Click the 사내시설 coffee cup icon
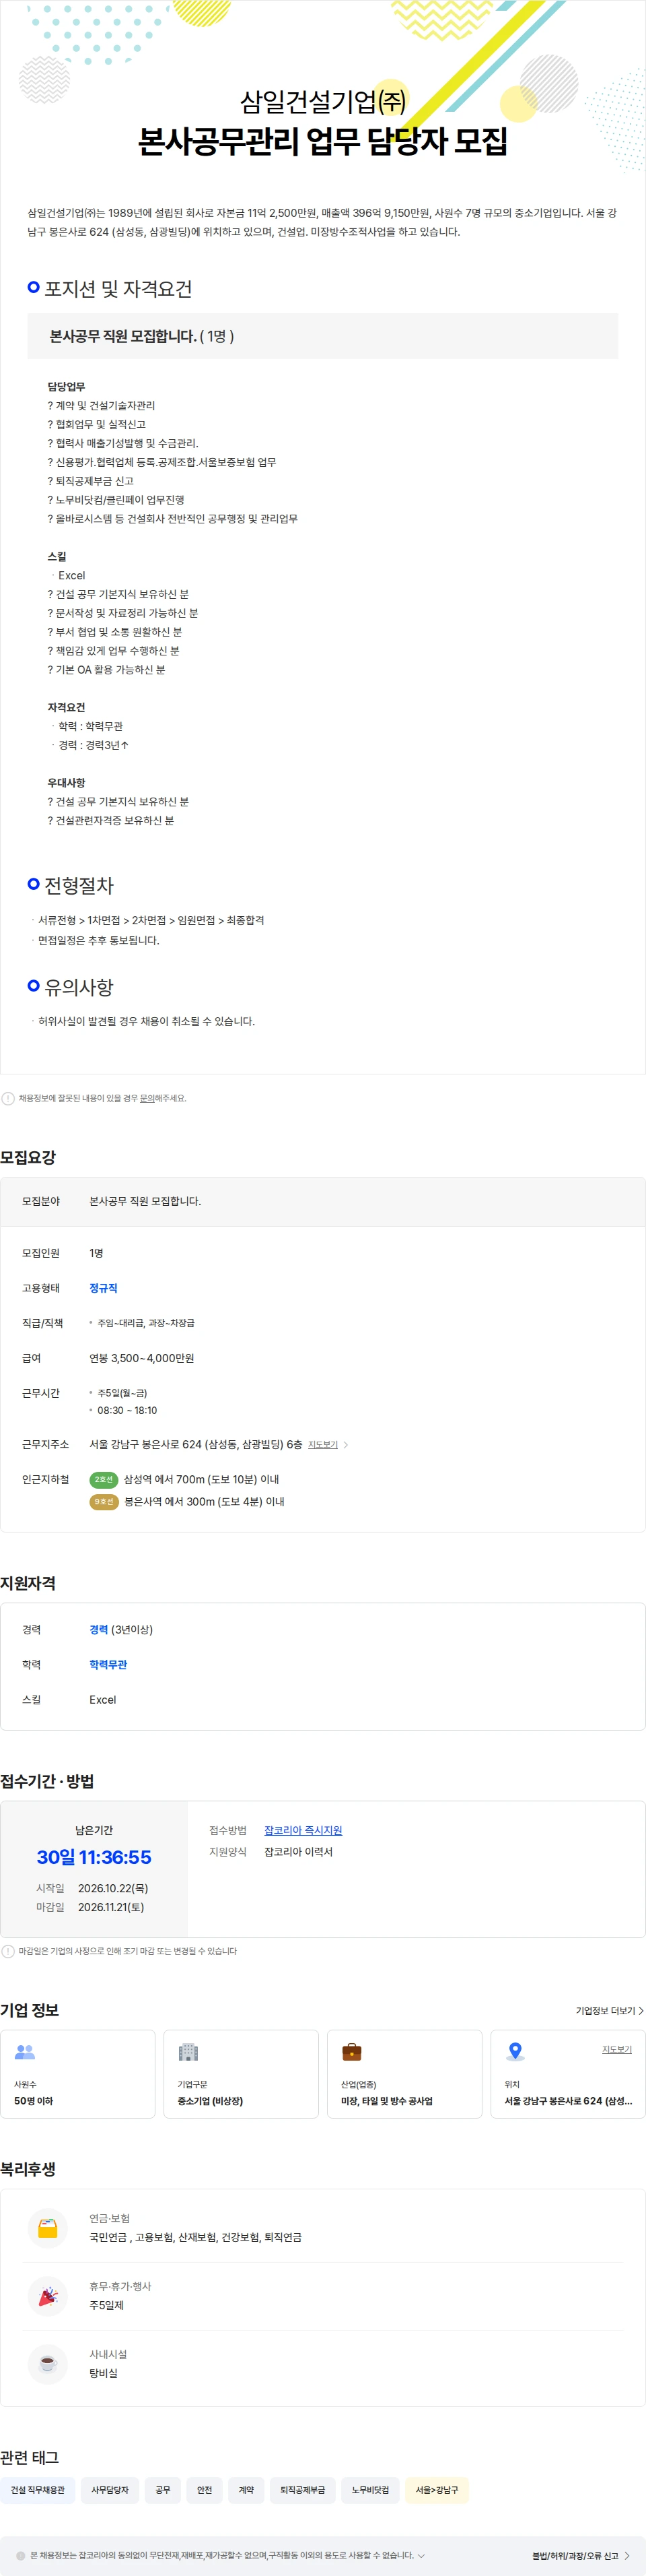This screenshot has width=646, height=2576. point(48,2364)
